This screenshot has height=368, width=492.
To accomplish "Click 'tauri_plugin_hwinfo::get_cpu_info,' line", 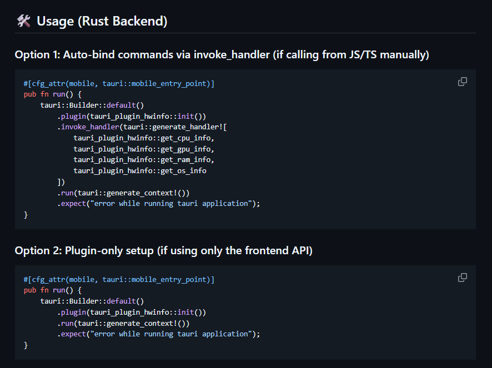I will 144,138.
